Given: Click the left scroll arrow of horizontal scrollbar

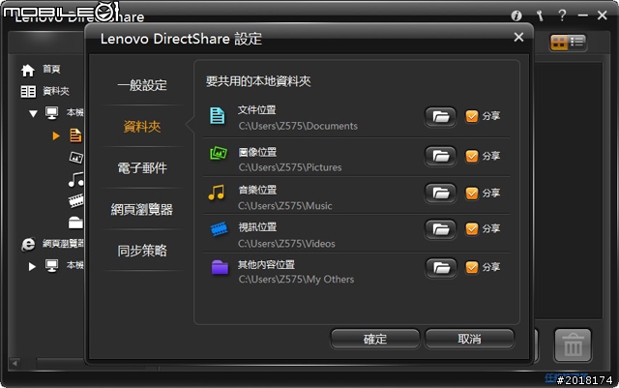Looking at the screenshot, I should [x=15, y=363].
